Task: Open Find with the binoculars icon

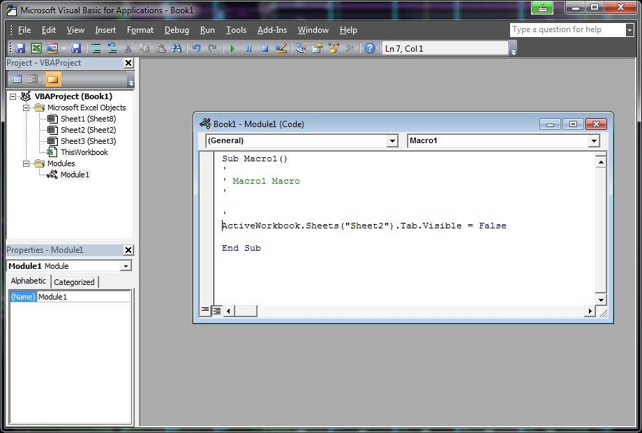Action: pyautogui.click(x=177, y=48)
